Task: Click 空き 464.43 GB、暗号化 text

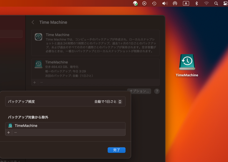Action: 62,67
